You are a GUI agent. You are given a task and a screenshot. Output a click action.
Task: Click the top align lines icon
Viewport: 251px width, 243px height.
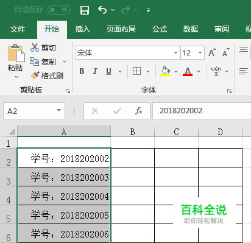(x=244, y=50)
